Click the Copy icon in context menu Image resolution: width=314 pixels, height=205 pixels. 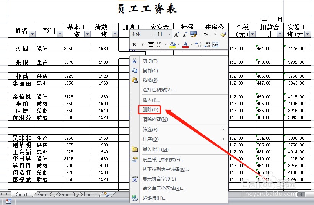pos(134,70)
